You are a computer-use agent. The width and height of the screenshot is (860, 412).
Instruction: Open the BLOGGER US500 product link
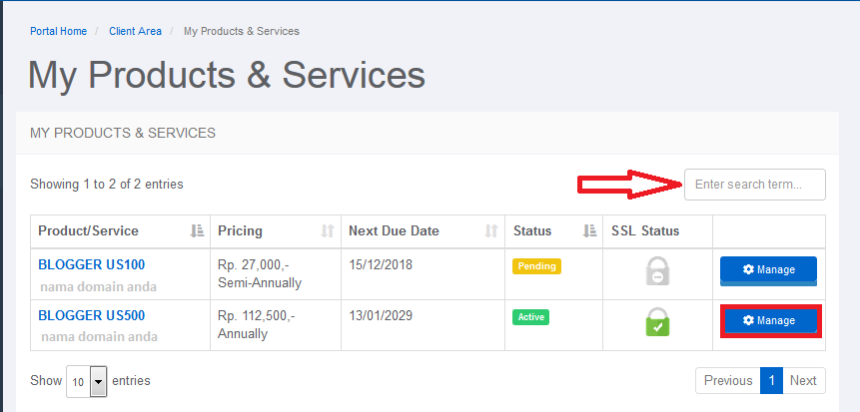coord(92,316)
